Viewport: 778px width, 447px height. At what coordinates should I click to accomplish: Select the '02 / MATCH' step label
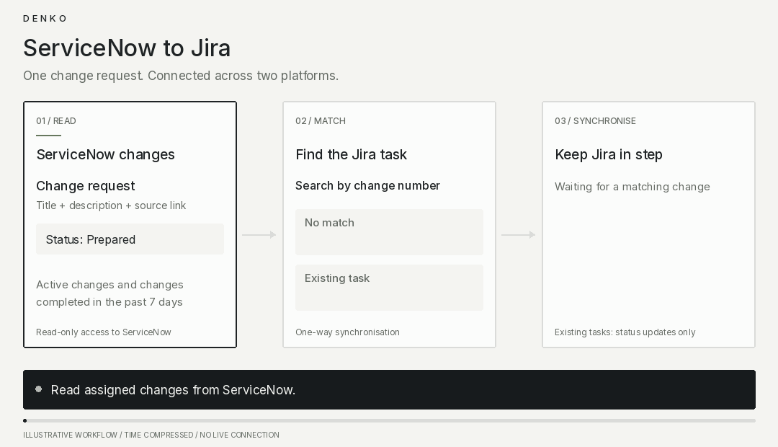click(321, 120)
